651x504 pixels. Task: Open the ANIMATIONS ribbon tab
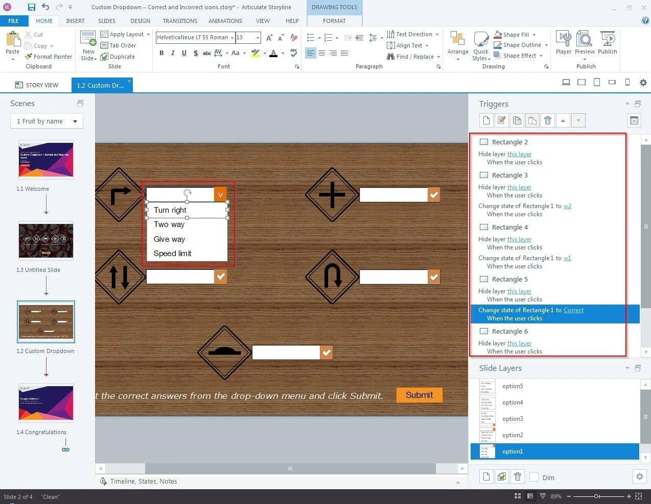[225, 21]
